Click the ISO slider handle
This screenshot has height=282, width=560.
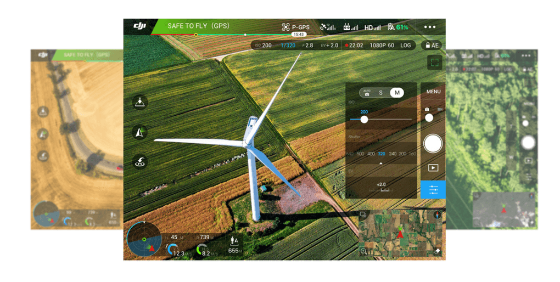[364, 119]
